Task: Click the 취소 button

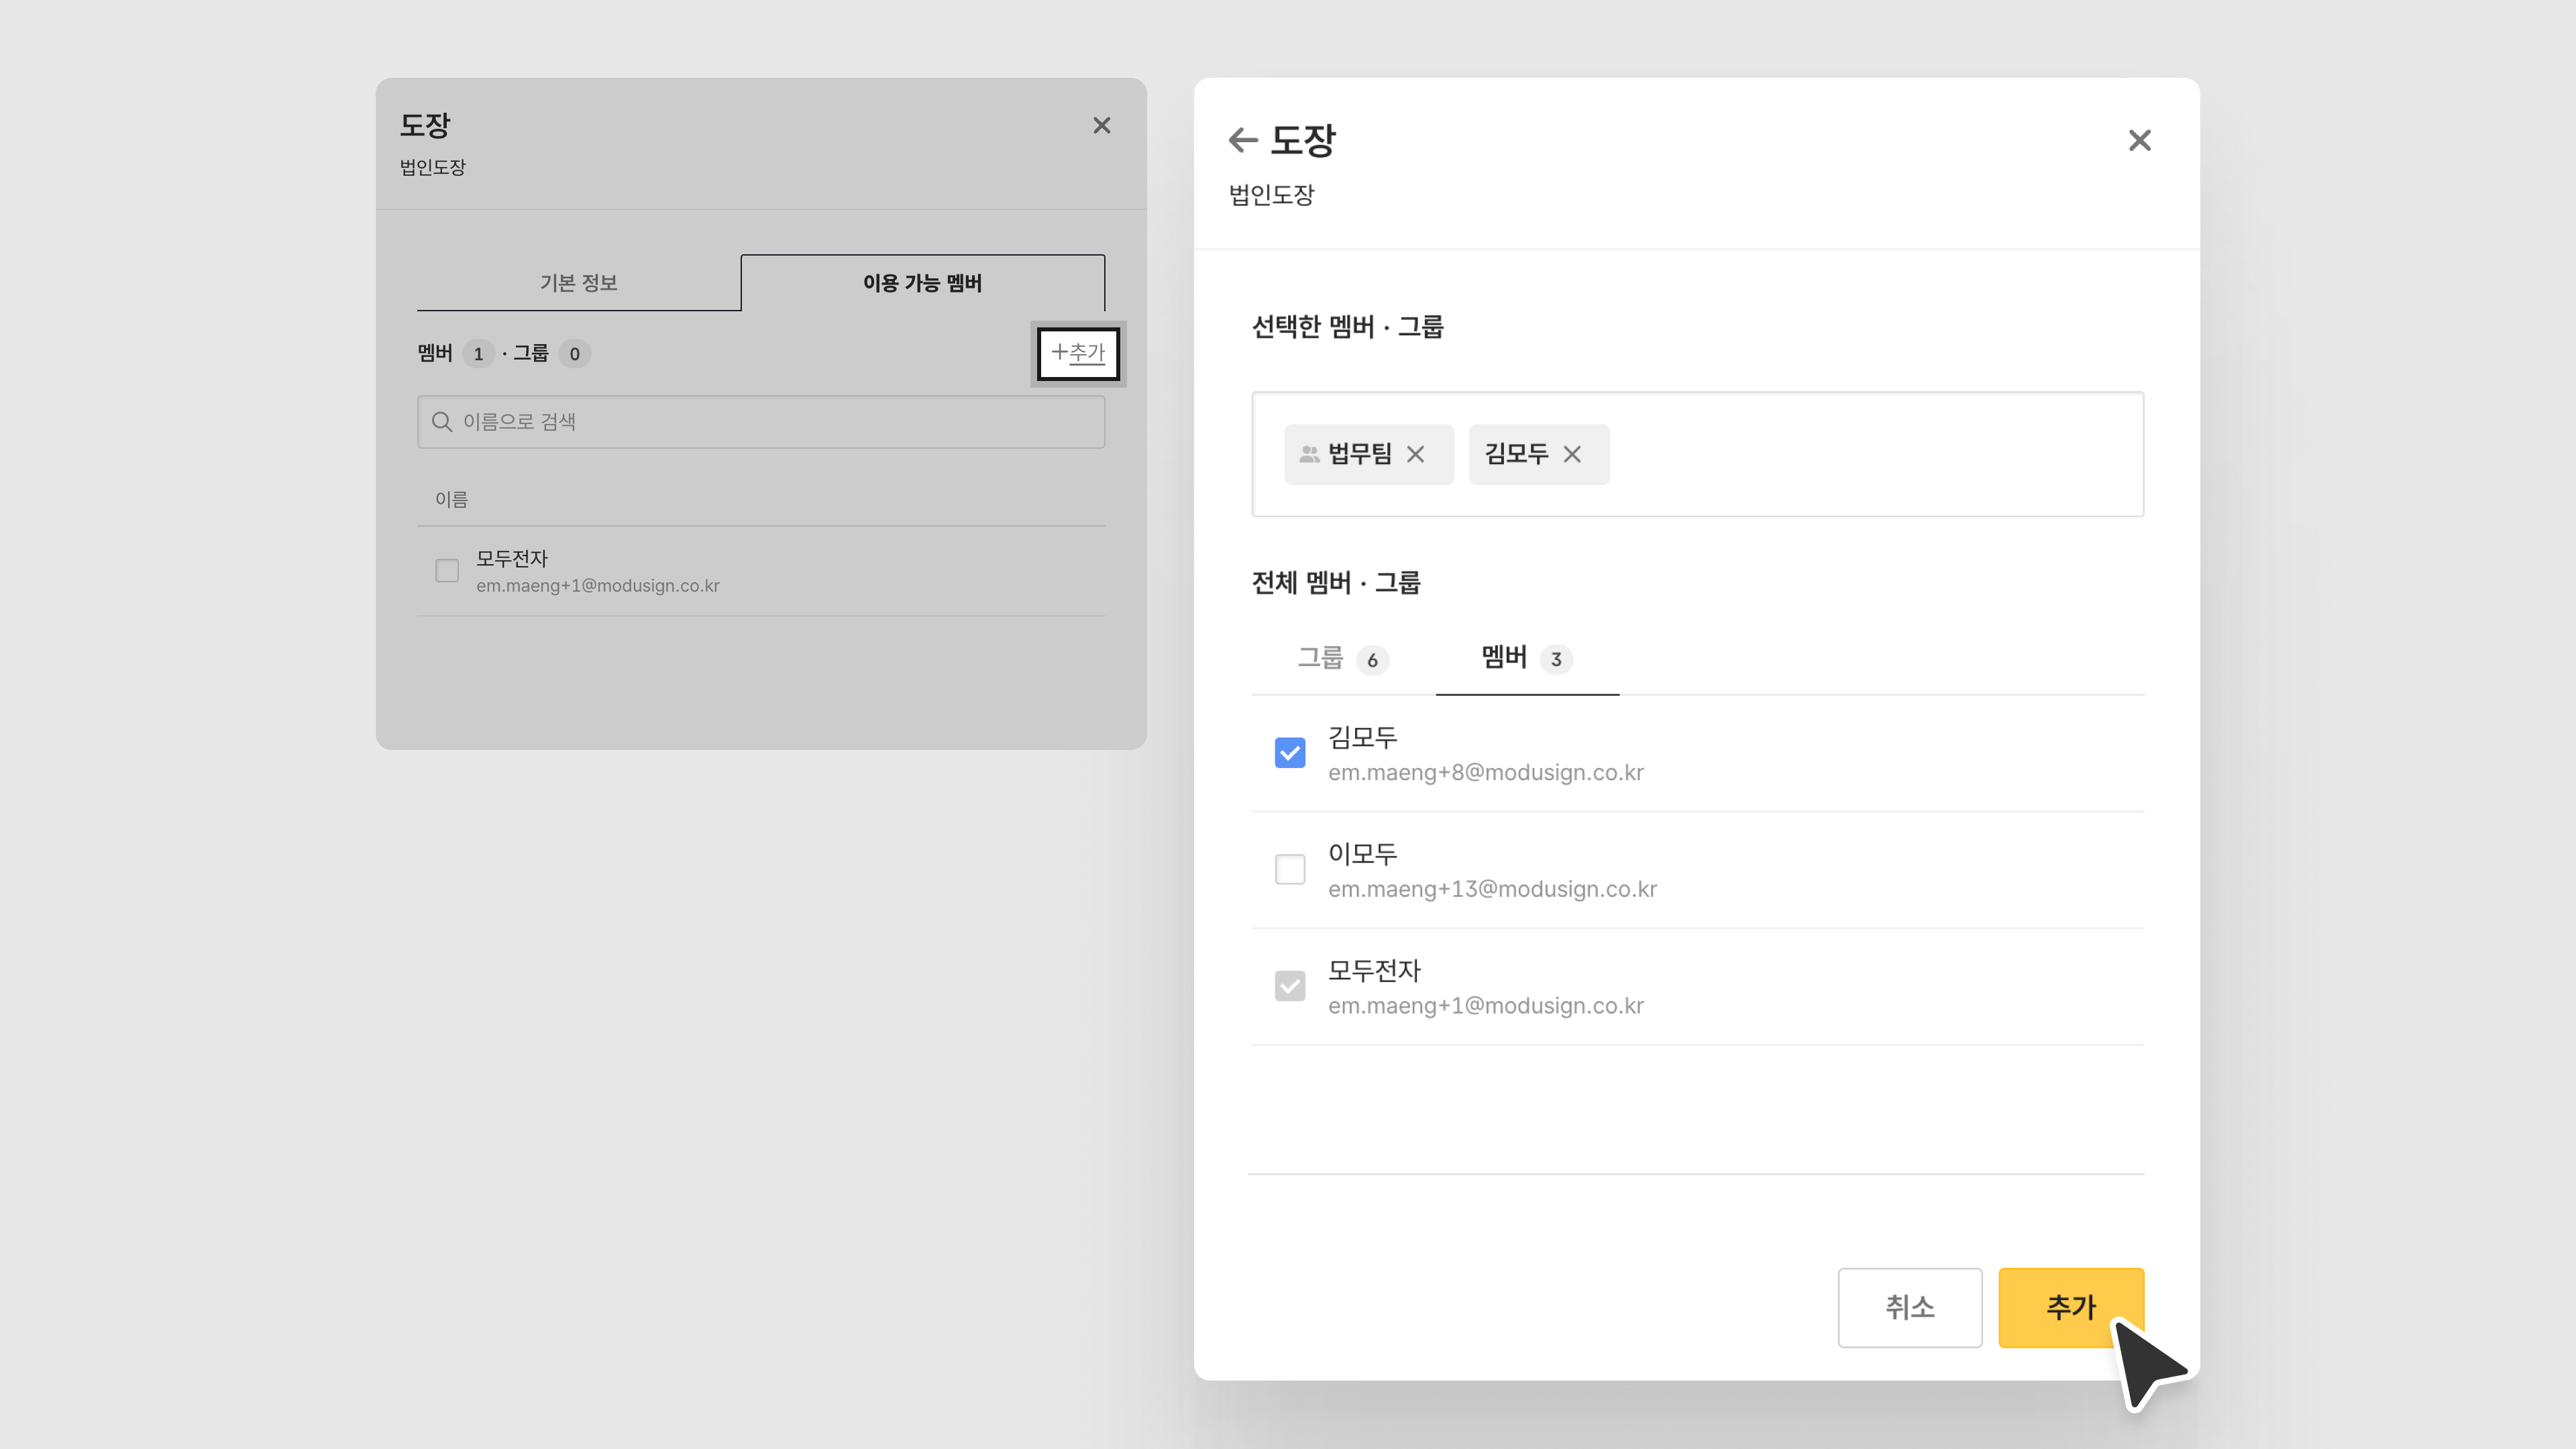Action: [x=1909, y=1307]
